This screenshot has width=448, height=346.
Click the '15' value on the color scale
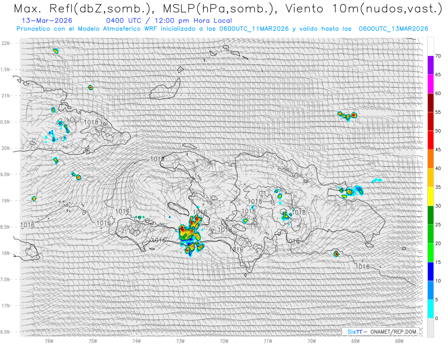[x=438, y=262]
